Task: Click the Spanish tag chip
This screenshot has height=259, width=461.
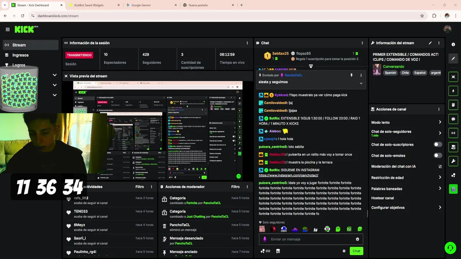Action: tap(390, 73)
